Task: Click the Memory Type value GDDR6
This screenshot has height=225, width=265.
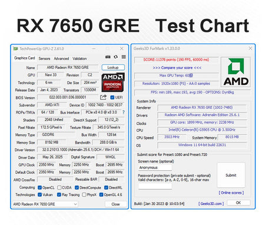Action: pos(56,135)
